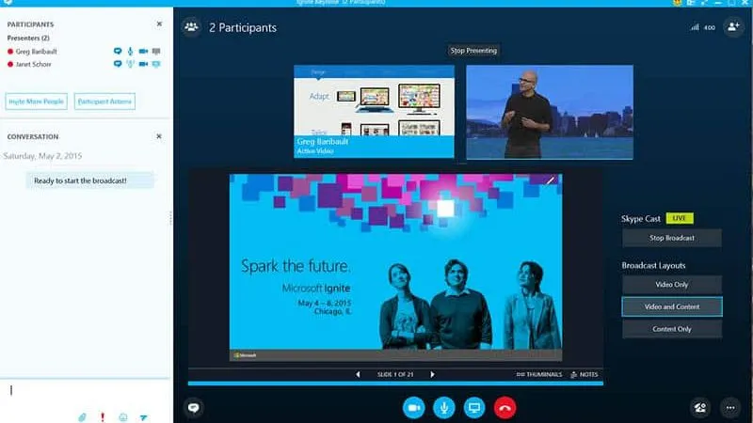Send the message with the send arrow icon
Viewport: 753px width, 423px height.
(144, 417)
